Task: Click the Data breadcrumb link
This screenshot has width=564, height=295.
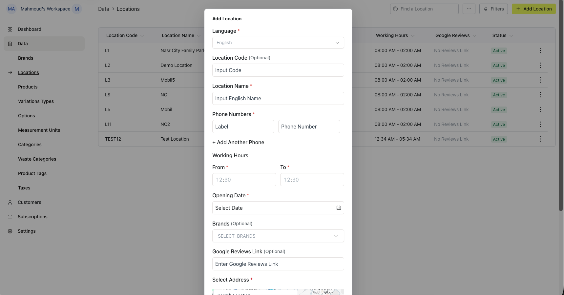Action: tap(103, 9)
